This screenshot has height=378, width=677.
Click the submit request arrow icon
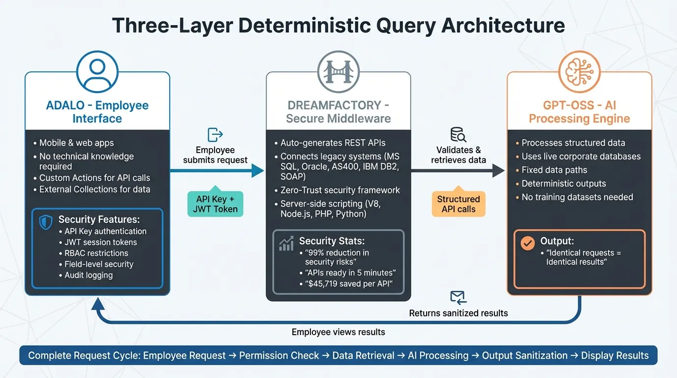click(x=215, y=134)
